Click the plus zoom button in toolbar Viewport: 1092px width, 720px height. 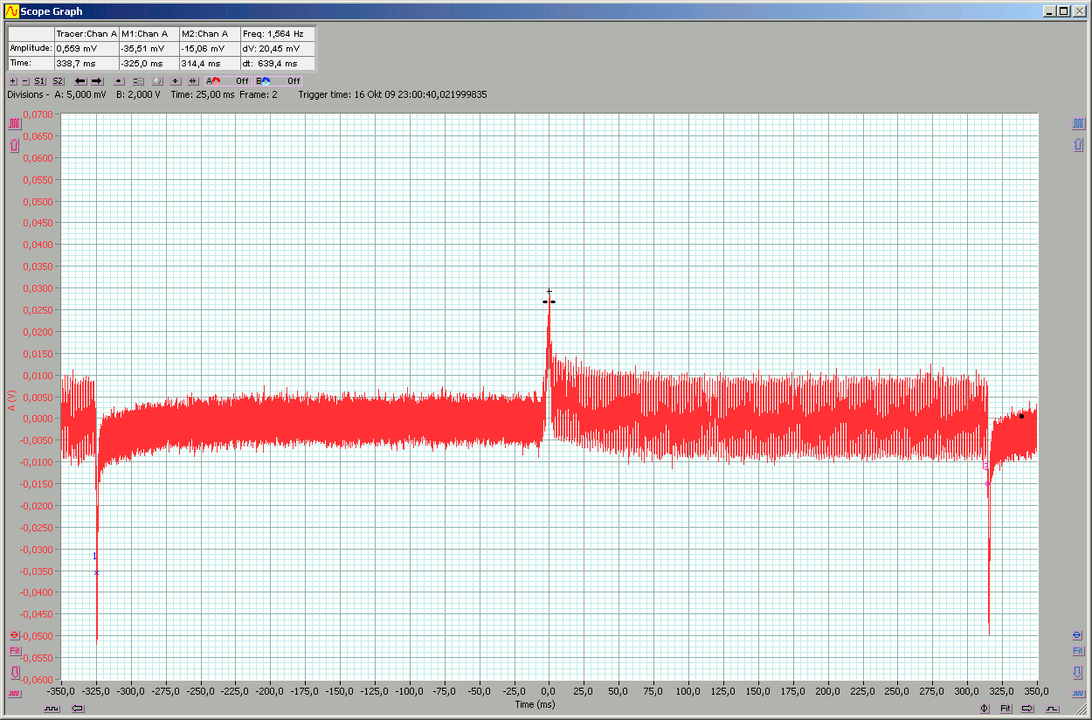click(12, 81)
